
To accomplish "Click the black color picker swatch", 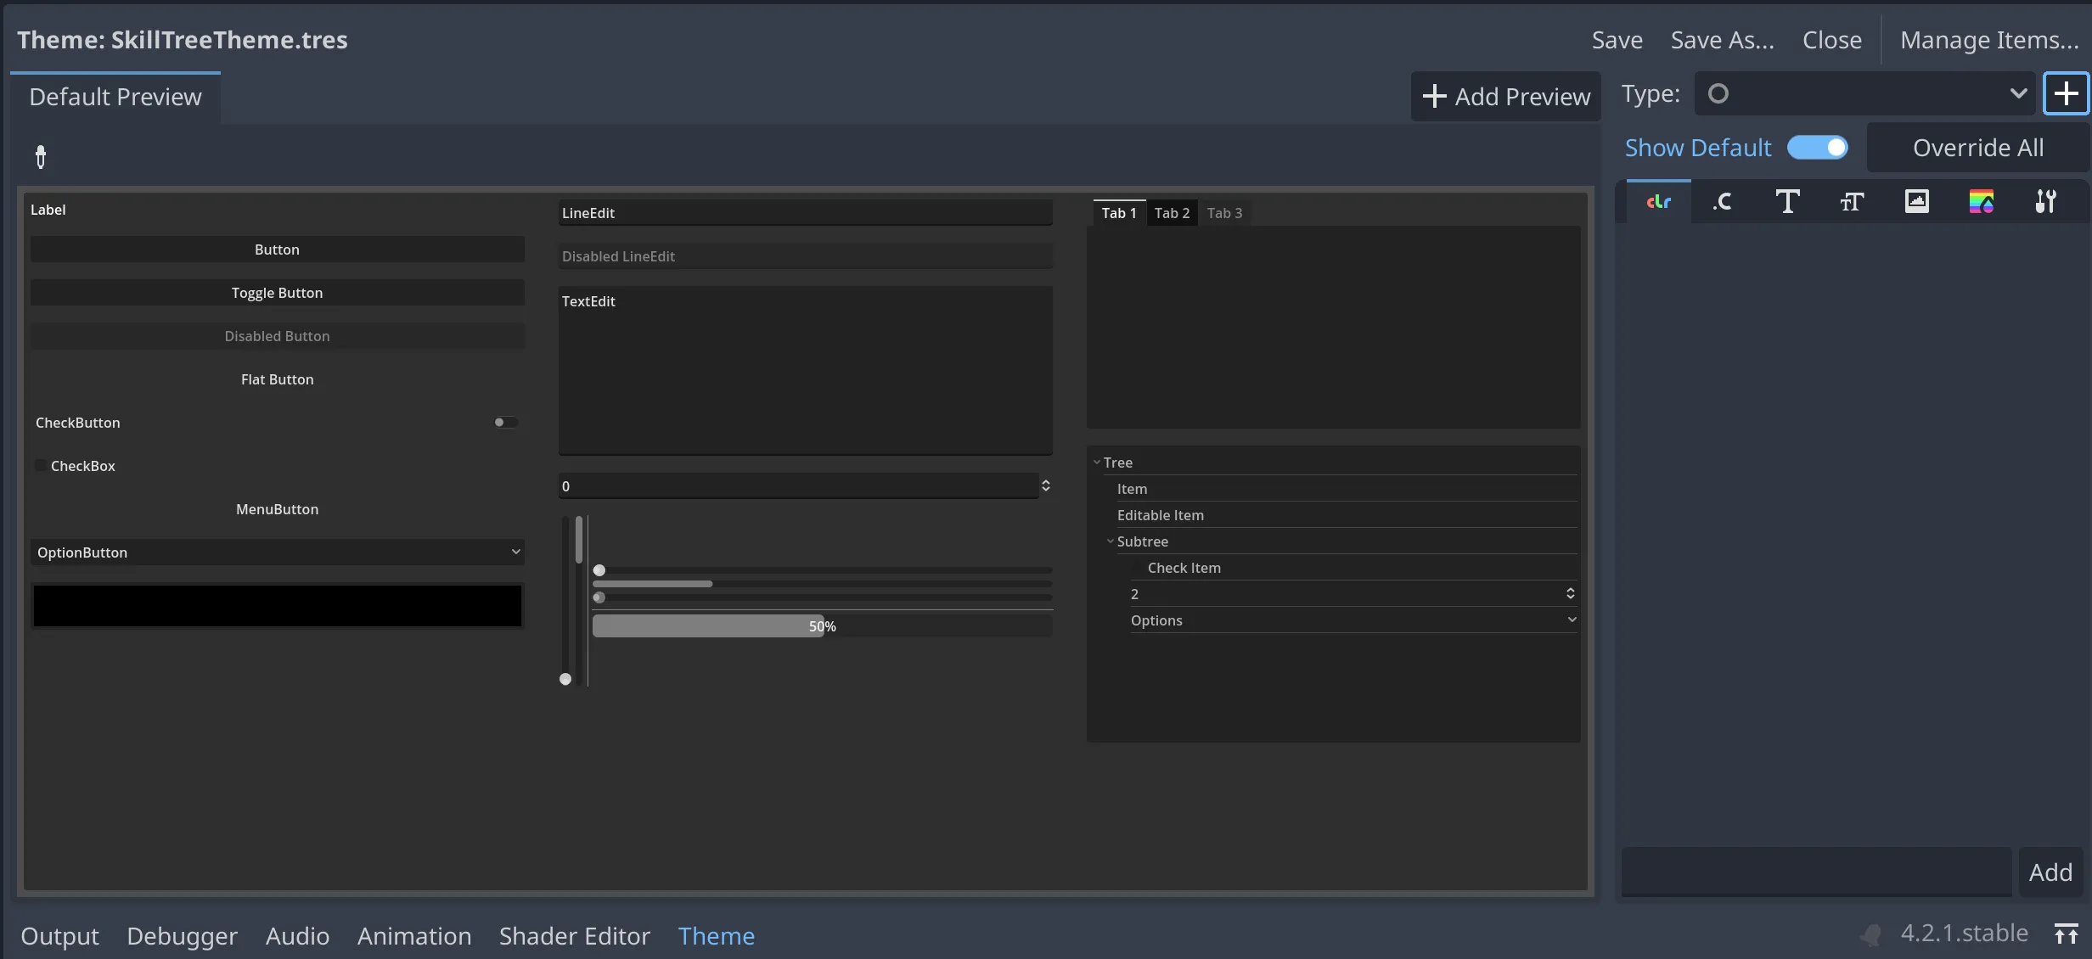I will point(277,606).
